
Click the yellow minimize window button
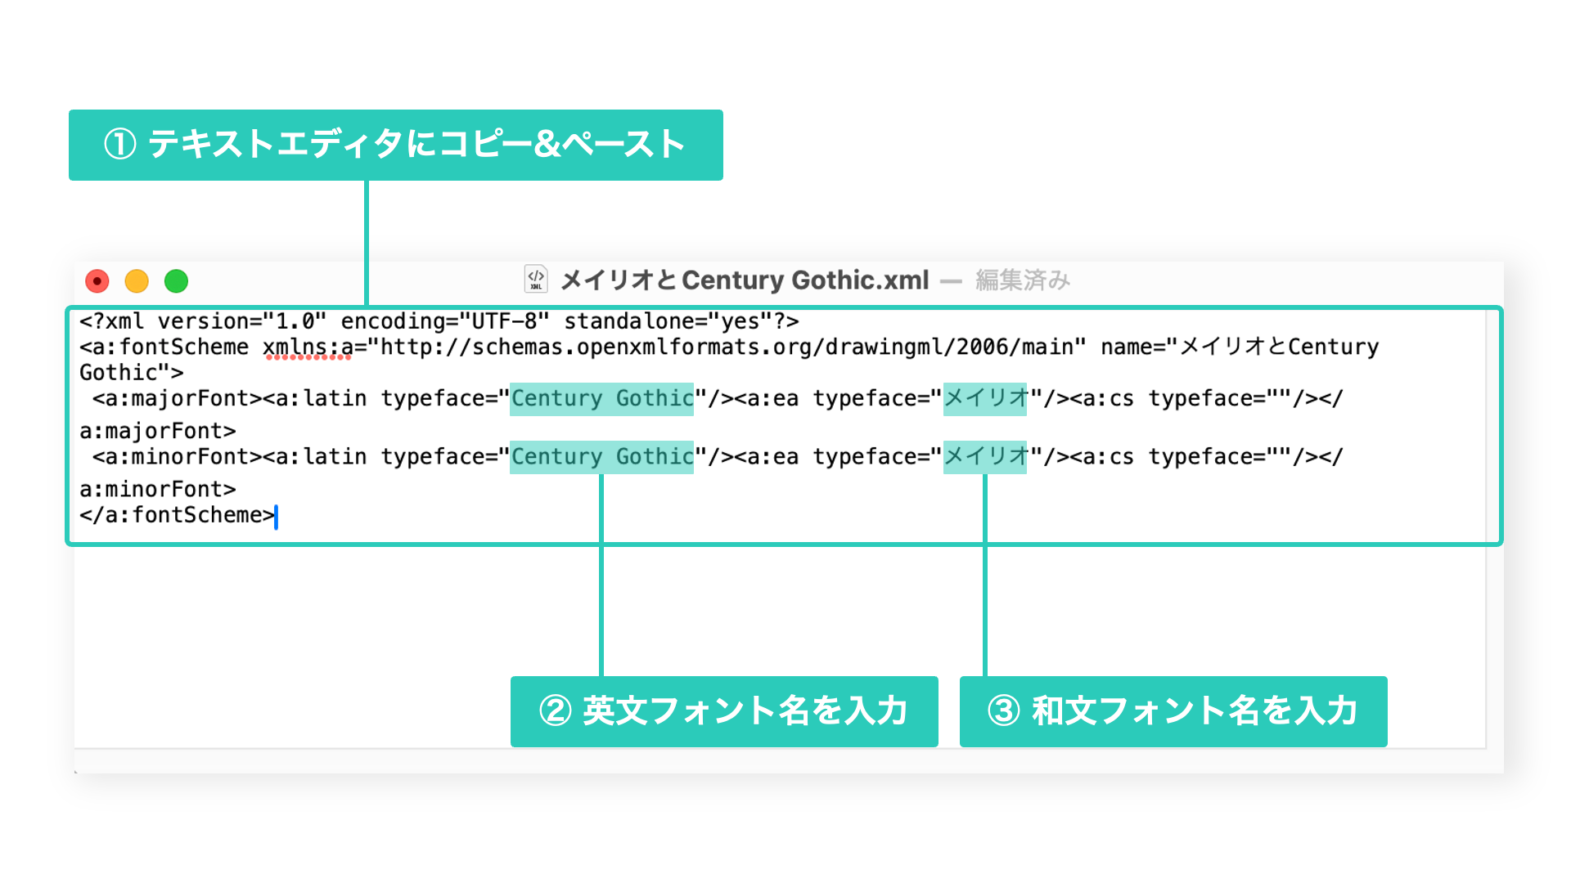tap(137, 281)
